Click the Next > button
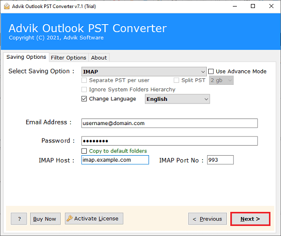Screen dimensions: 281x236 [250, 219]
